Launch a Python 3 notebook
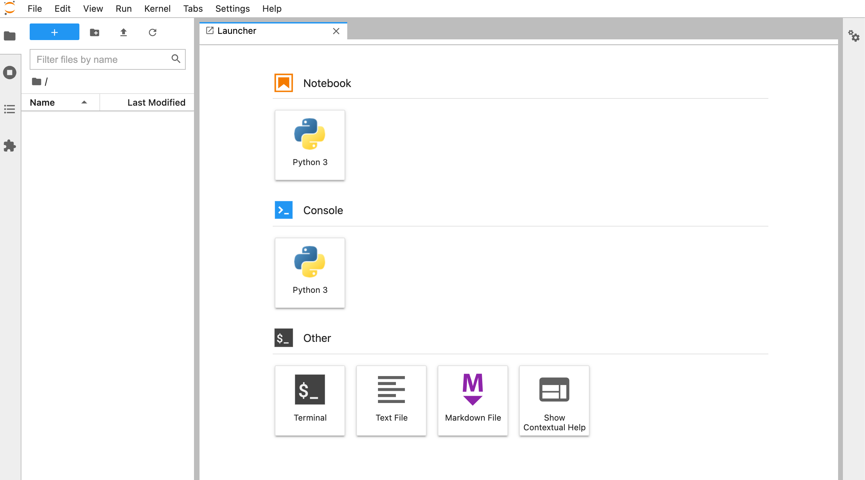 tap(310, 145)
